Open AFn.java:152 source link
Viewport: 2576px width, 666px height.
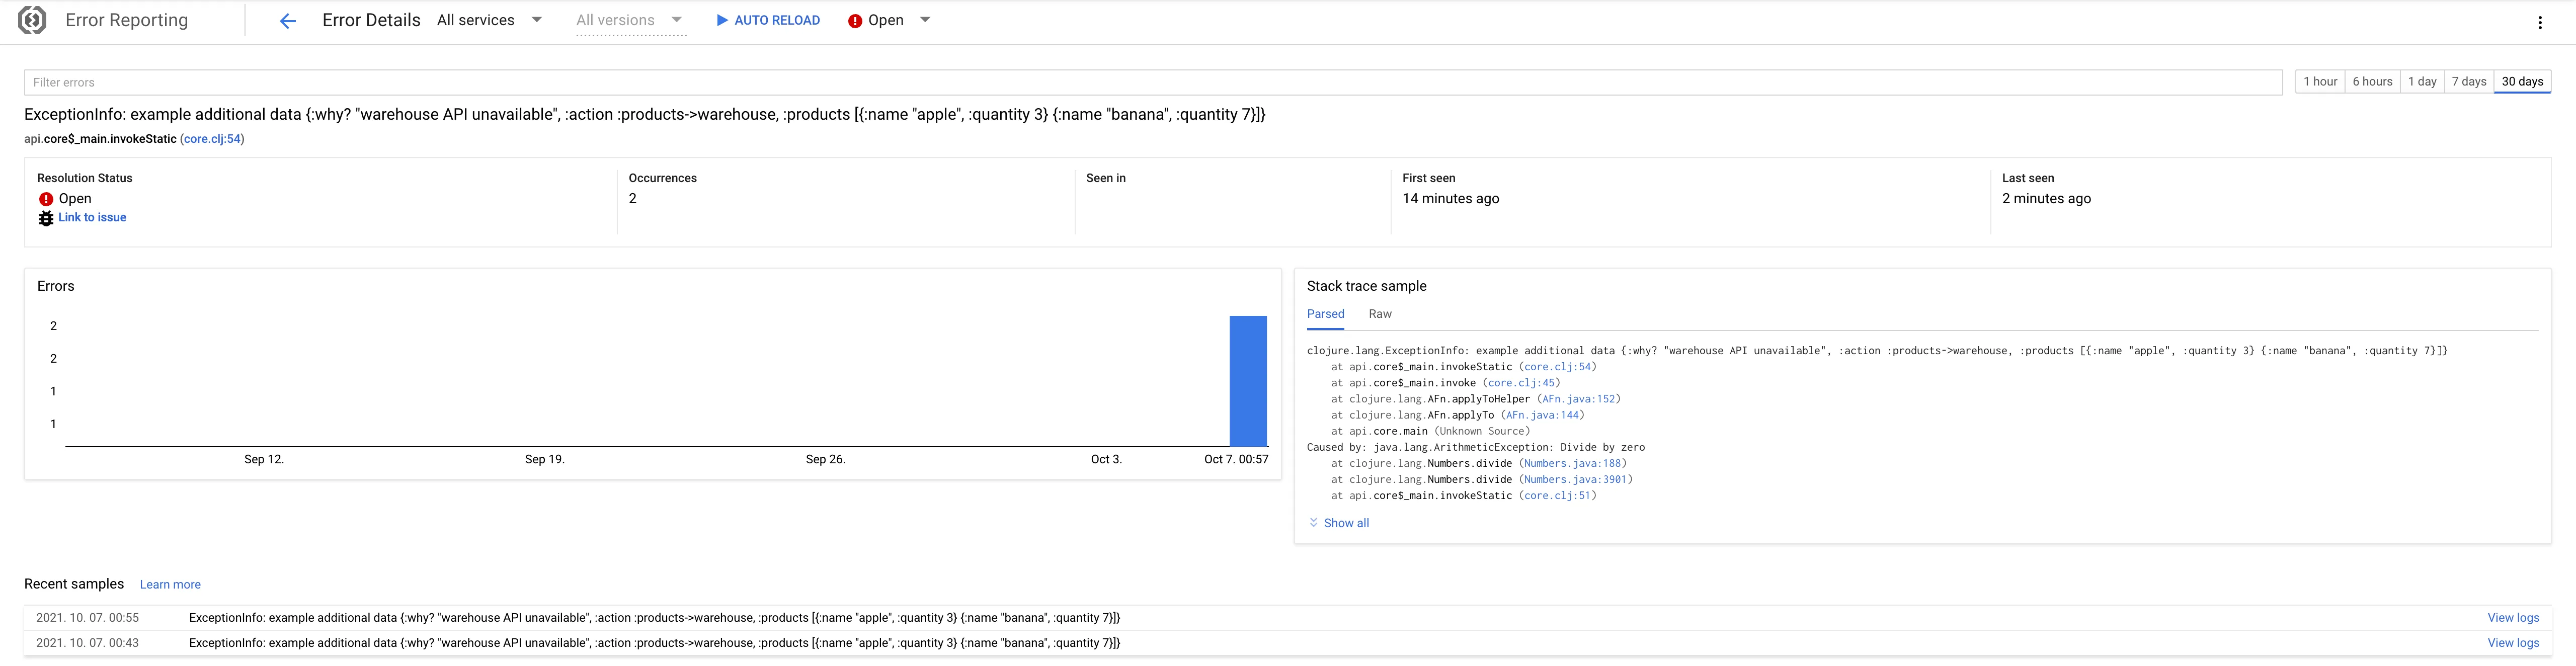1578,399
